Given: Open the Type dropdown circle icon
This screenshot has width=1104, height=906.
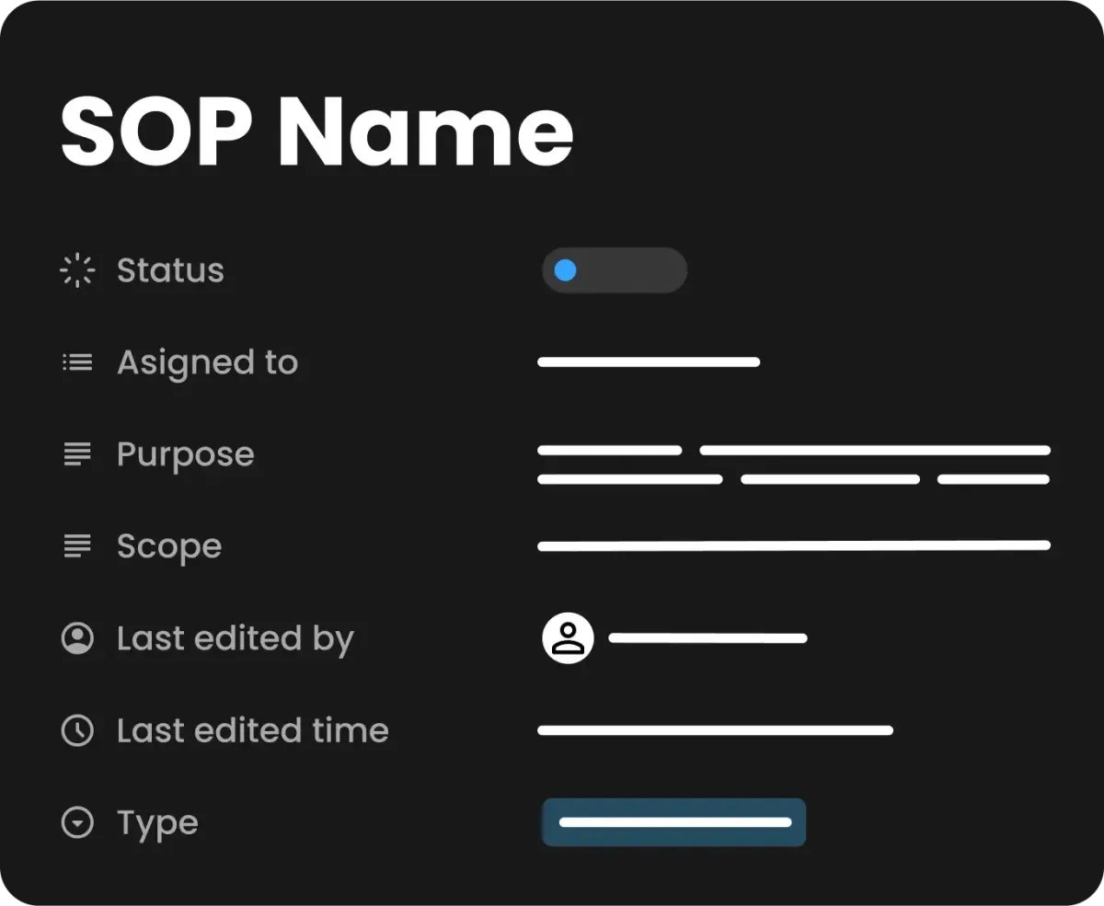Looking at the screenshot, I should coord(77,822).
